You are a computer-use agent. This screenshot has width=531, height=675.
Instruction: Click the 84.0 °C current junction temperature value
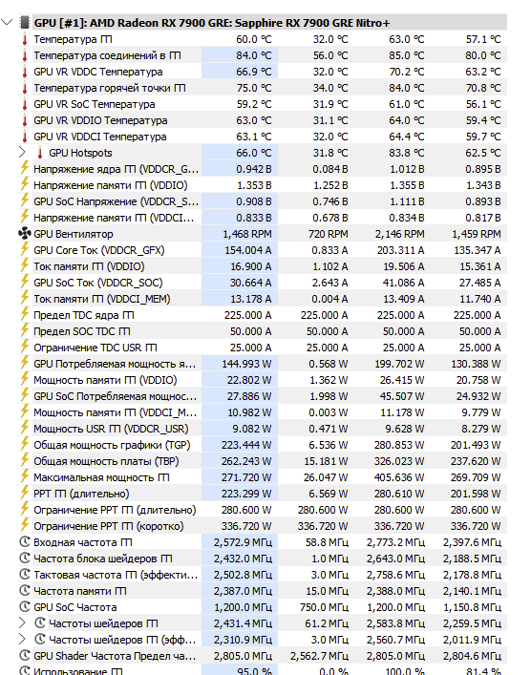(254, 55)
